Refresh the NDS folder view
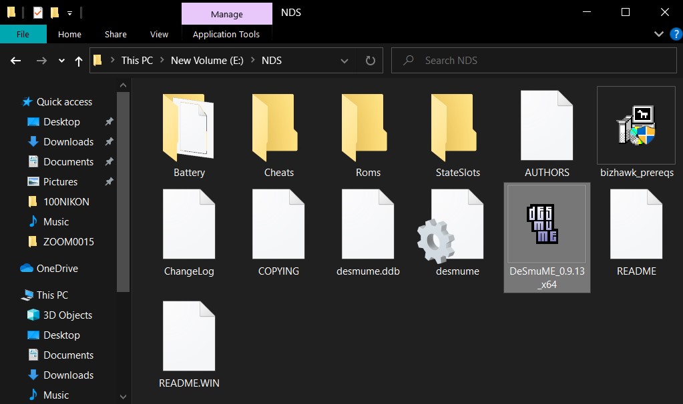The width and height of the screenshot is (683, 404). pyautogui.click(x=371, y=61)
